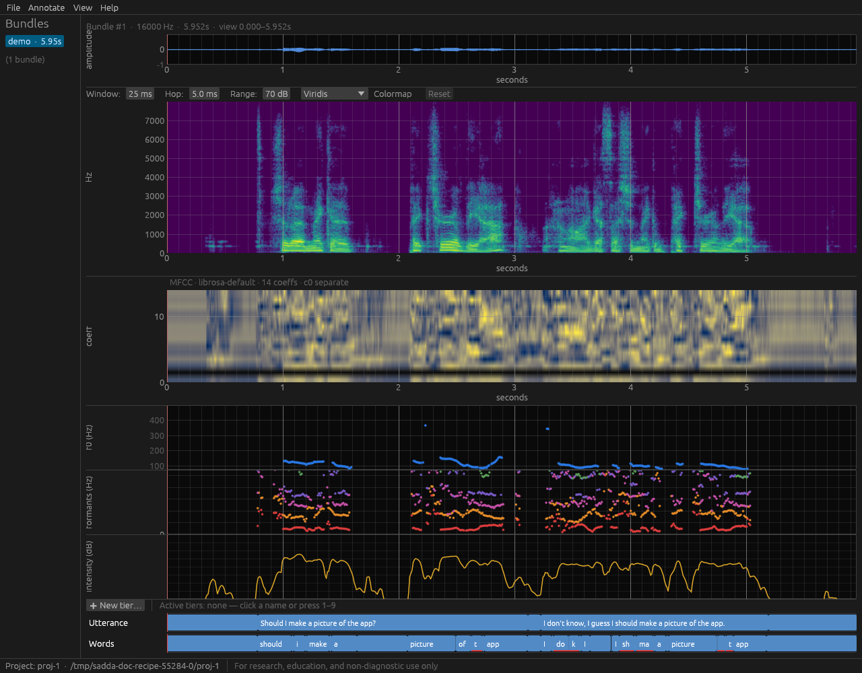Click the spectrogram display
The image size is (862, 673).
point(512,177)
